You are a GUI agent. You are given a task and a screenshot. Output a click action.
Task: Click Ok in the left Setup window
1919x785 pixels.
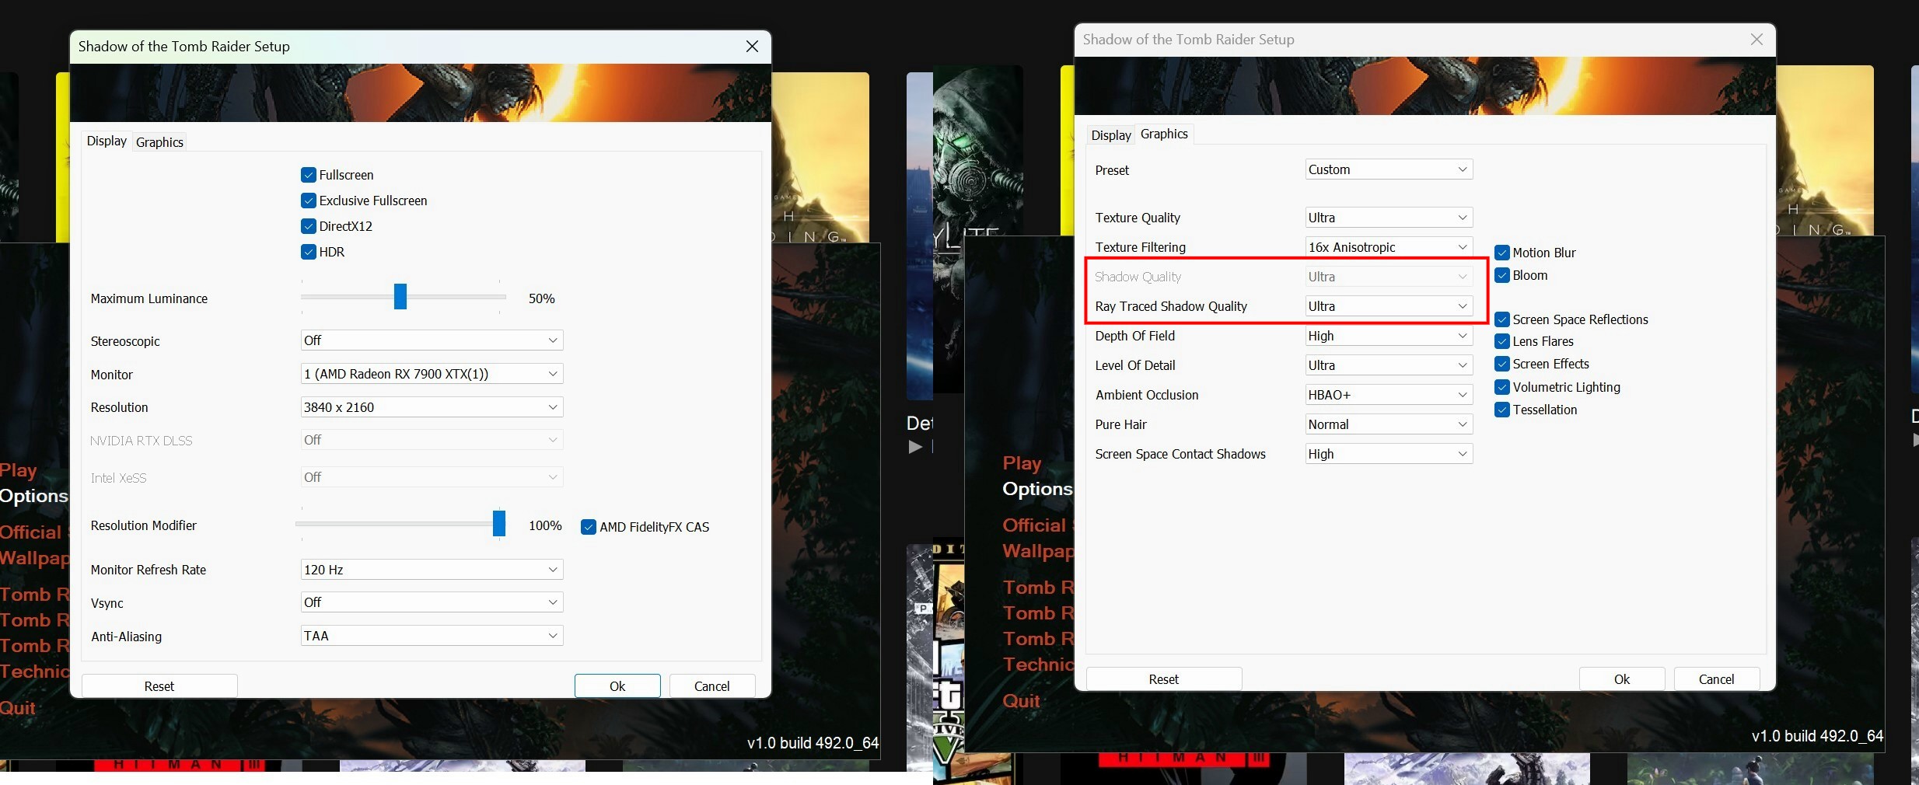click(617, 686)
